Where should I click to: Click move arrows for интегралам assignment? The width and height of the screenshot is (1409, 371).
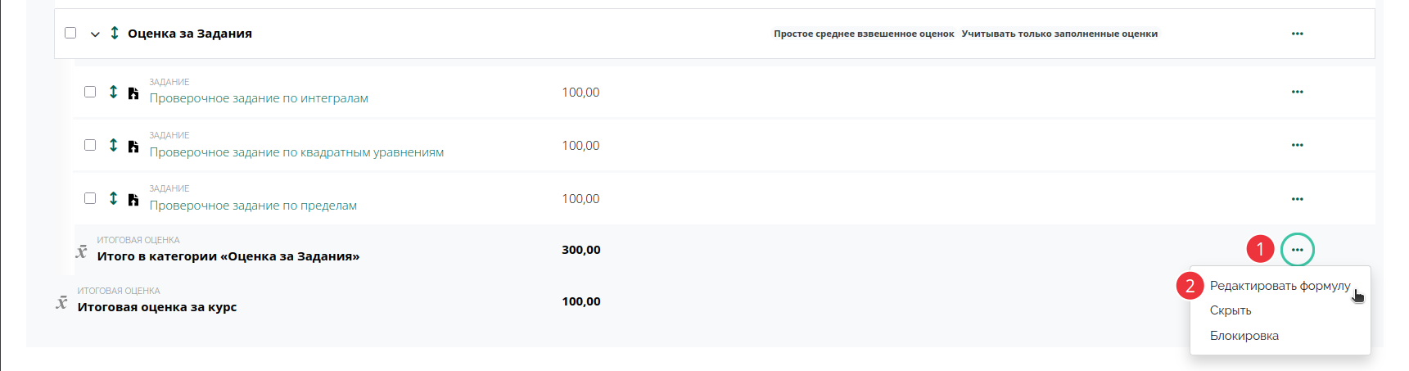[x=114, y=92]
